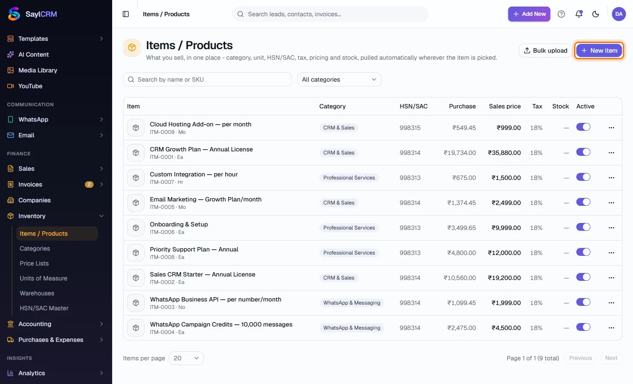Viewport: 633px width, 384px height.
Task: Click the SaylCRM logo icon
Action: point(14,14)
